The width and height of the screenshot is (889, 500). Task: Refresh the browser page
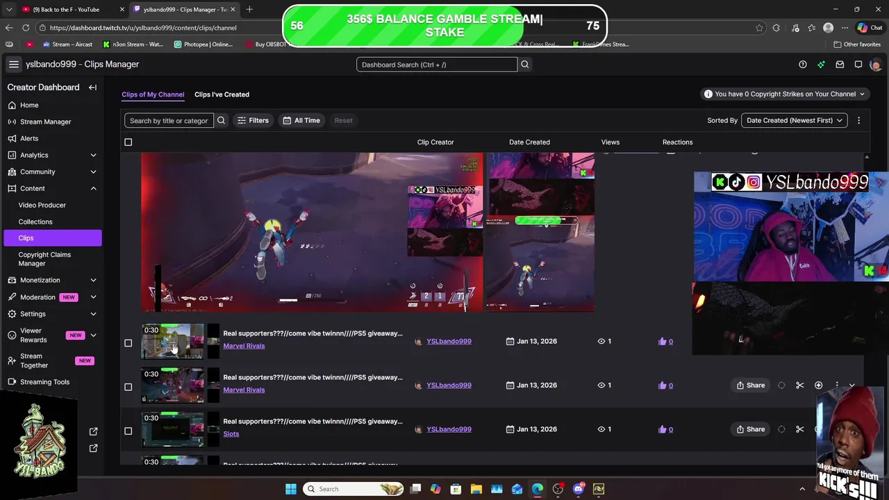[26, 28]
